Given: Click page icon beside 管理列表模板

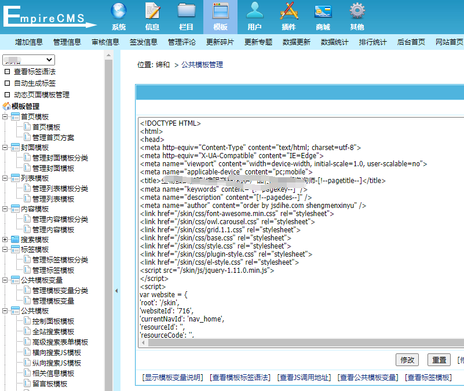Looking at the screenshot, I should click(x=27, y=199).
